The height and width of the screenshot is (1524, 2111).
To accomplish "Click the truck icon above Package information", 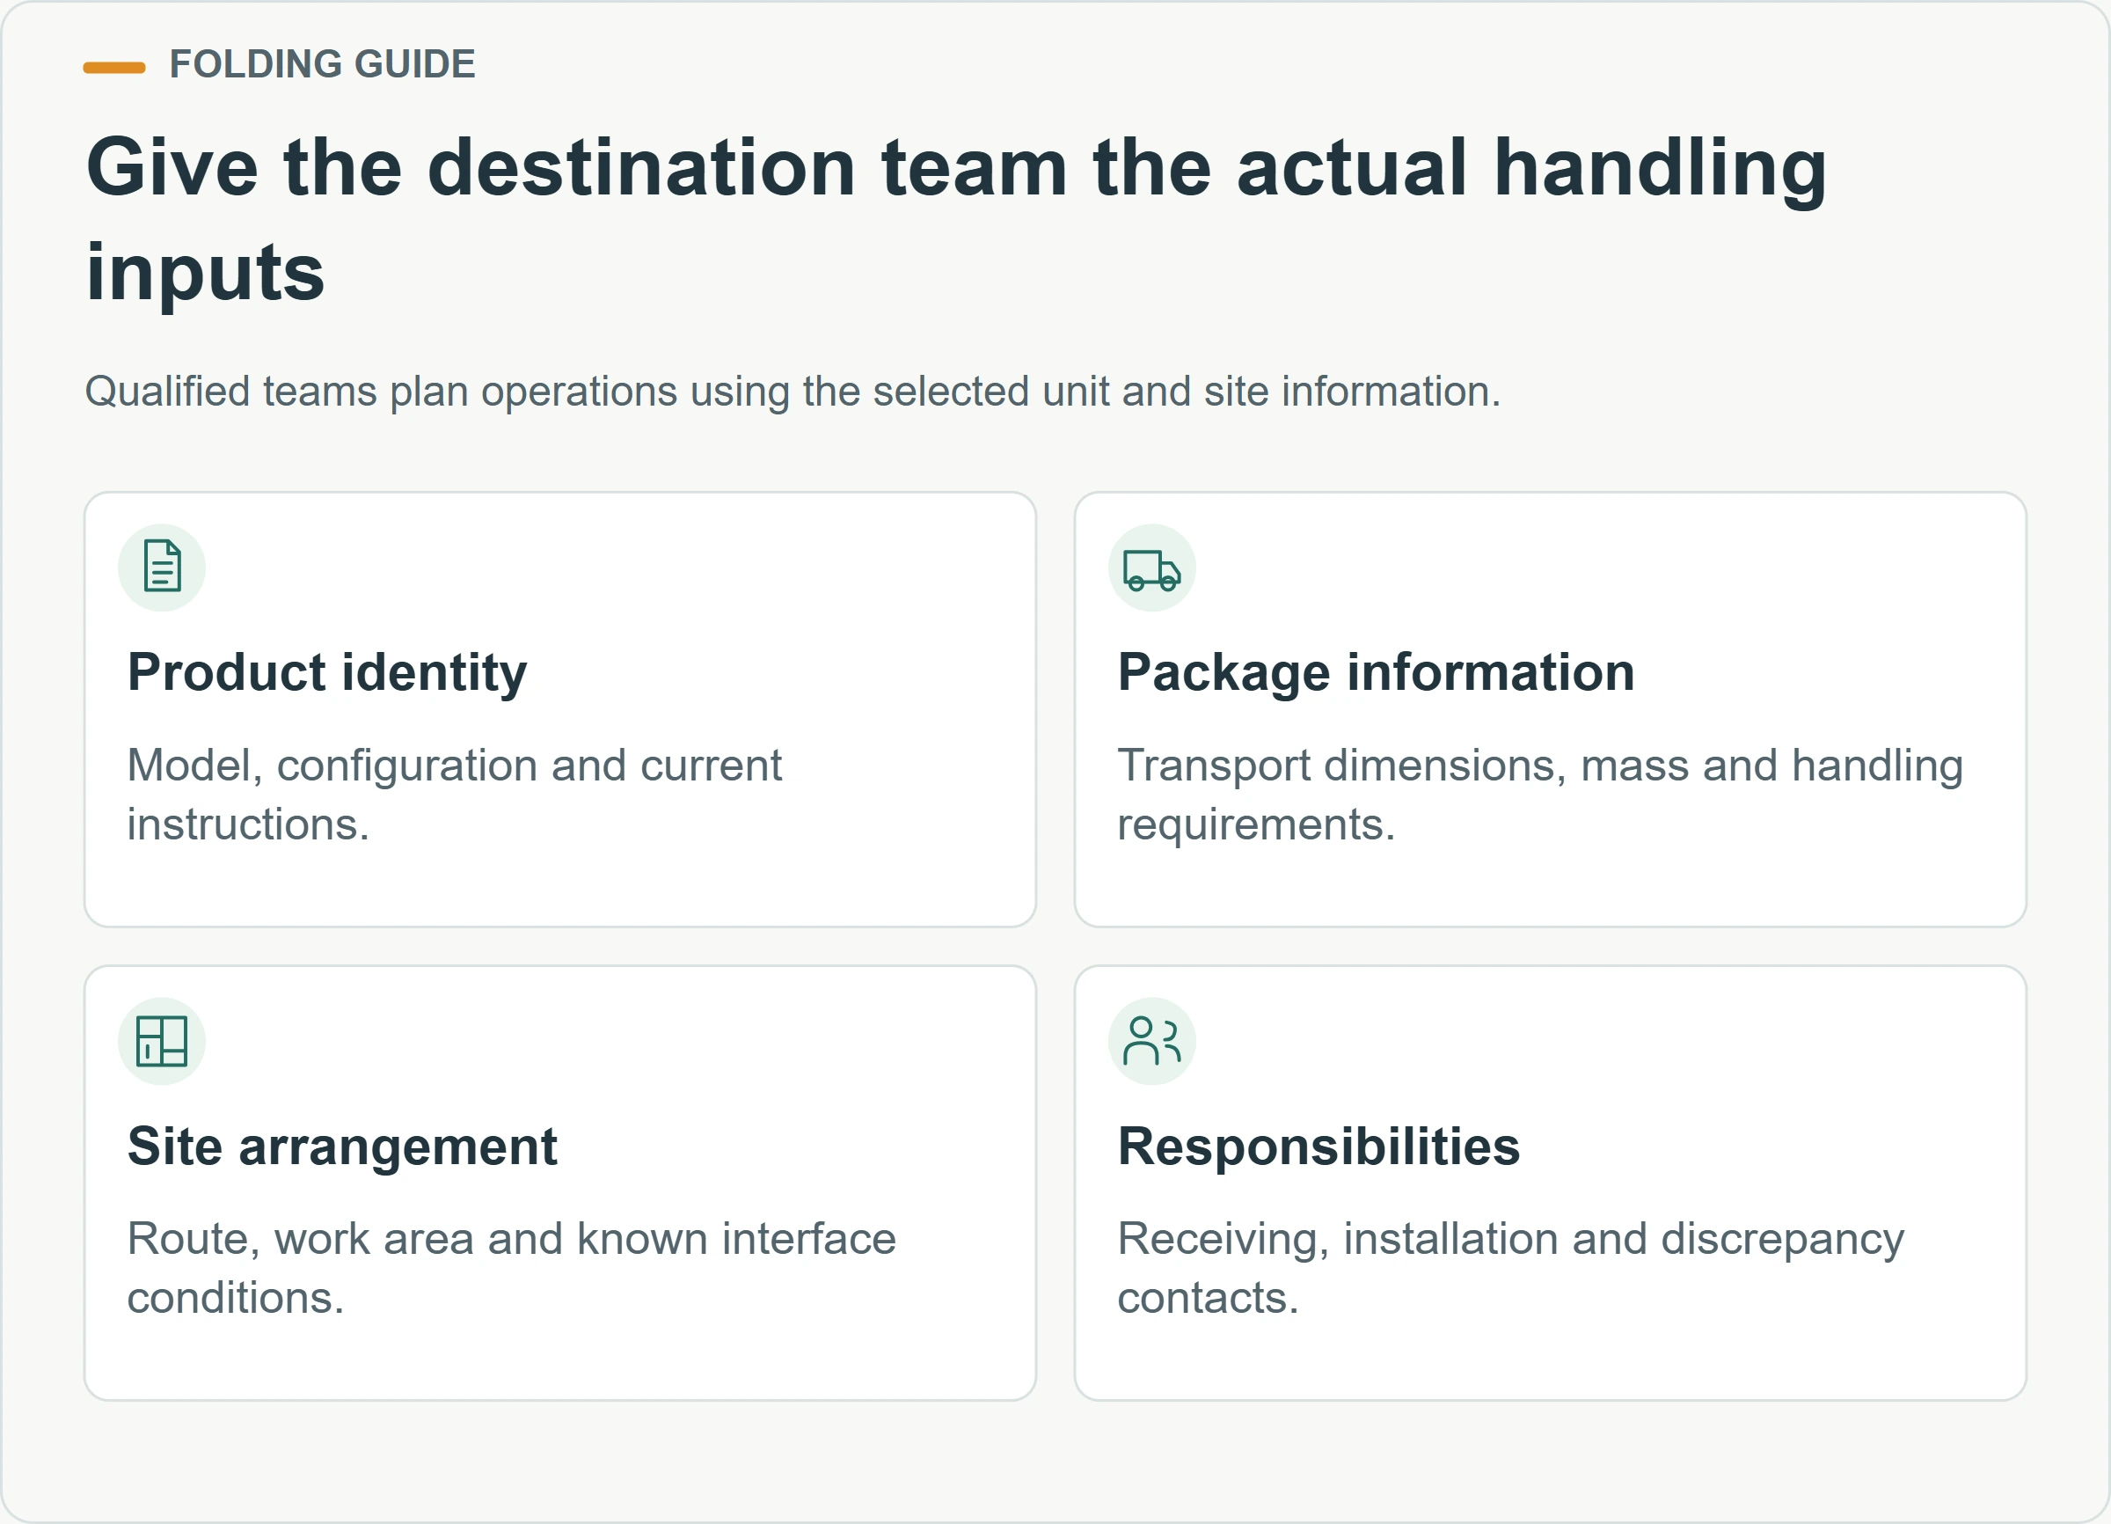I will 1151,567.
